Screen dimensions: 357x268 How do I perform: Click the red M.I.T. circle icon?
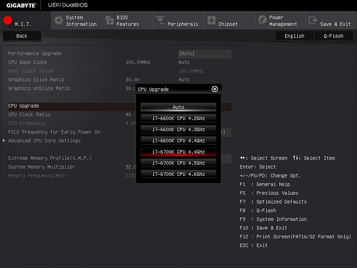(8, 20)
